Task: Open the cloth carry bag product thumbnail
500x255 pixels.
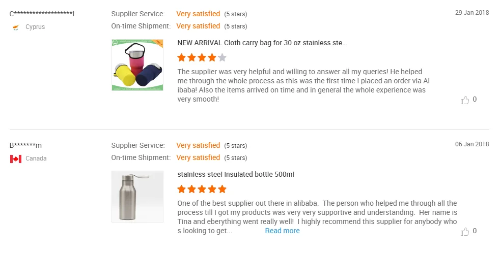Action: (137, 65)
